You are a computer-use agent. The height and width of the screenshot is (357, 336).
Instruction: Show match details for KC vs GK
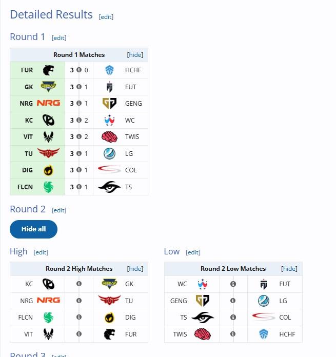79,284
